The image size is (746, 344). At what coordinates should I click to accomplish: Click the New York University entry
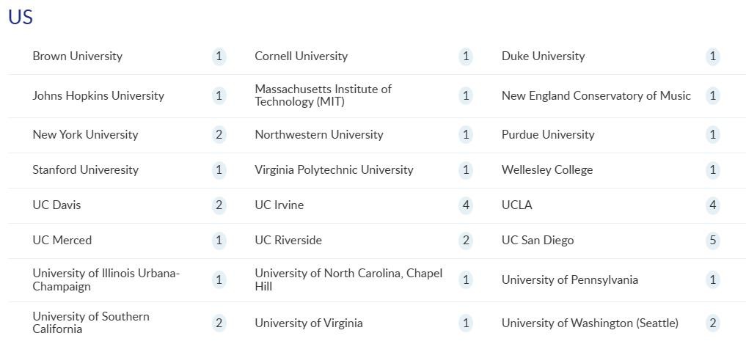[x=85, y=135]
